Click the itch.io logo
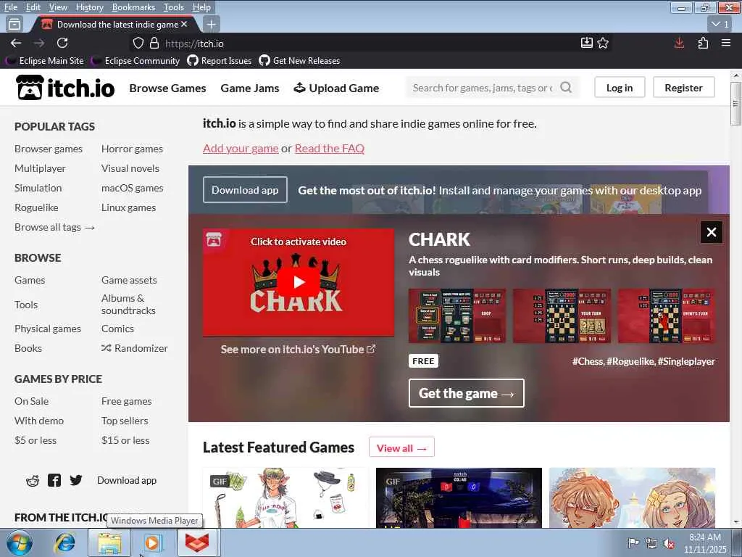This screenshot has width=742, height=557. coord(64,88)
